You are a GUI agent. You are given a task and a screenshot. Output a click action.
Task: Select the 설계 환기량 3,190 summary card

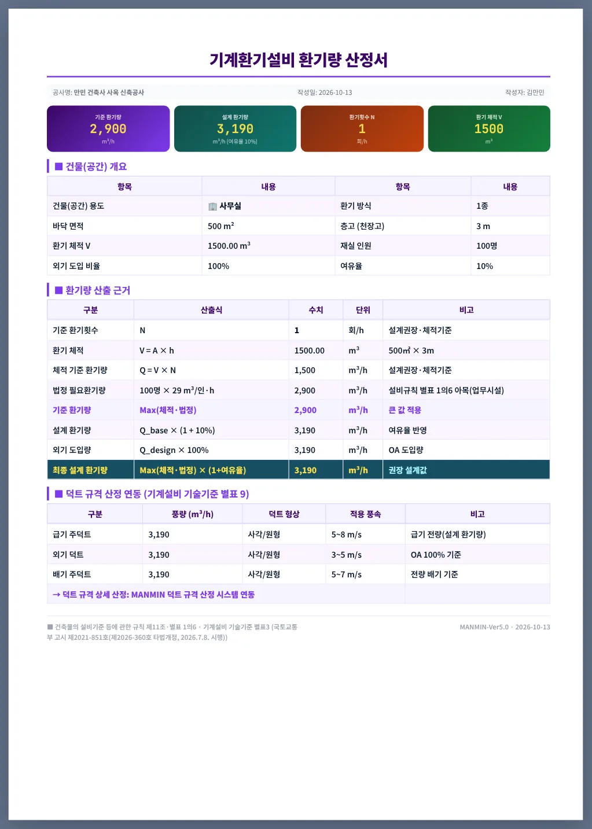coord(235,128)
